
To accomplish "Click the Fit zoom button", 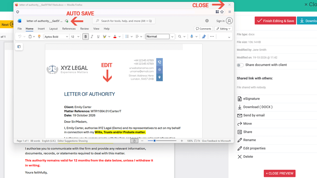I will (x=197, y=141).
